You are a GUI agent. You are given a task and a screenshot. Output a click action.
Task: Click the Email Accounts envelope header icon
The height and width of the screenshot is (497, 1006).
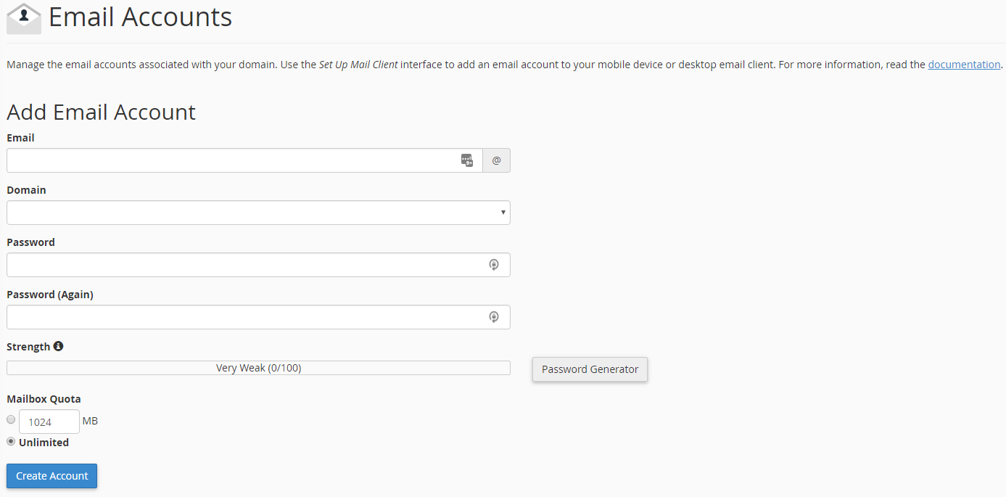pos(23,17)
